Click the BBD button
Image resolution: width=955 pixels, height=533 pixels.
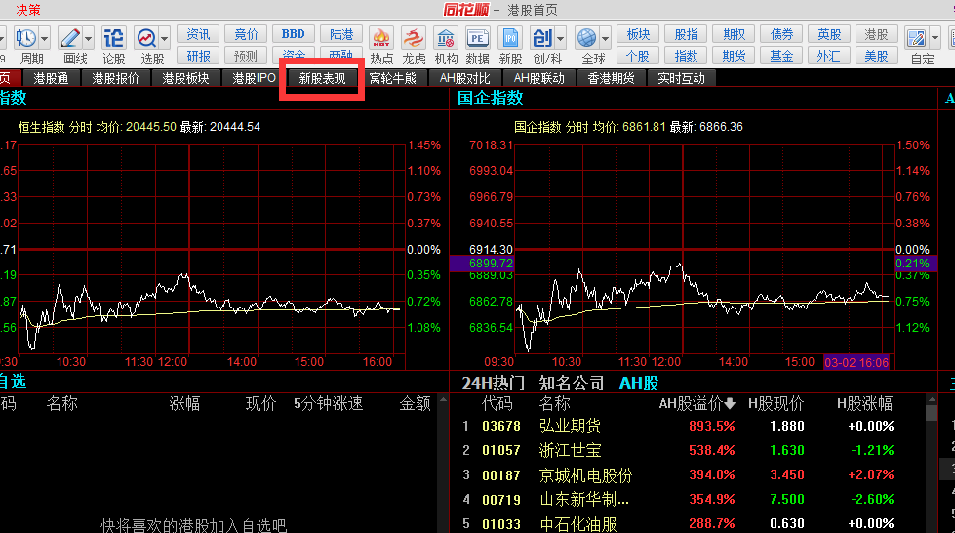[294, 34]
